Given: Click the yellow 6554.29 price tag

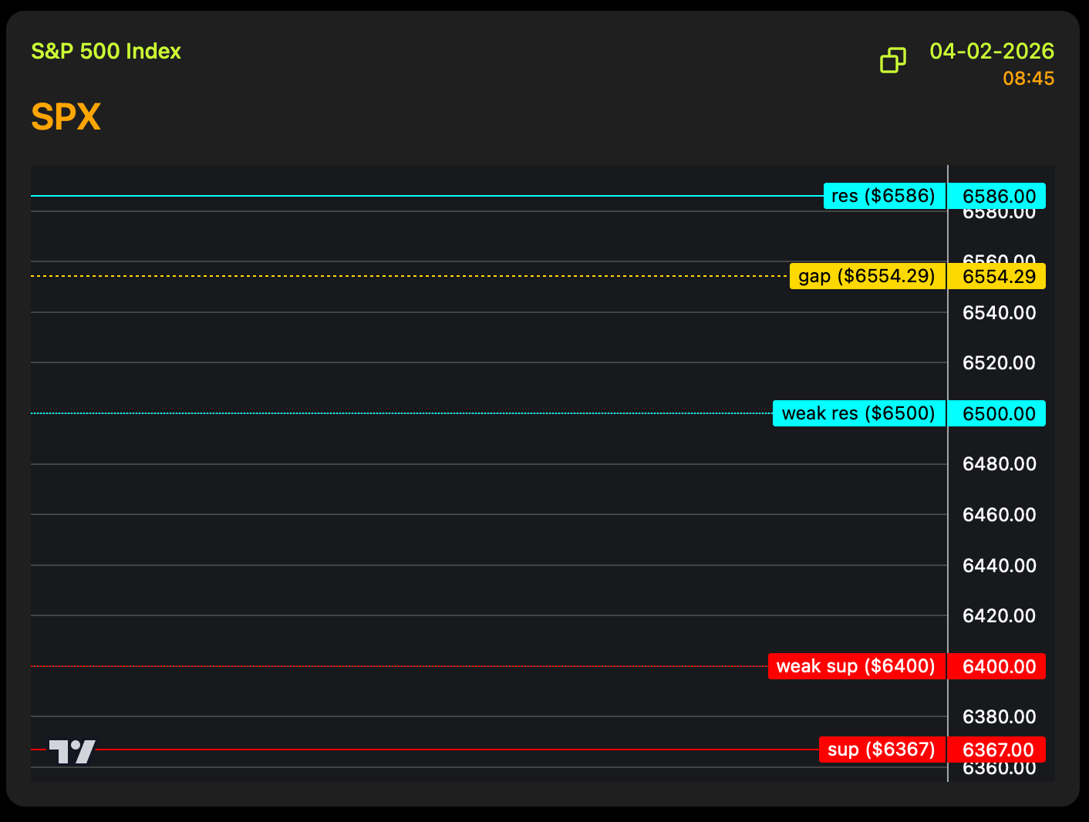Looking at the screenshot, I should point(998,276).
